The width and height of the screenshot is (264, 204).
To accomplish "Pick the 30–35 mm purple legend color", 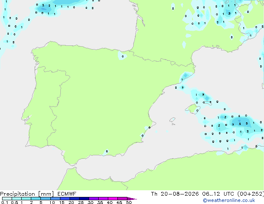I will click(94, 199).
